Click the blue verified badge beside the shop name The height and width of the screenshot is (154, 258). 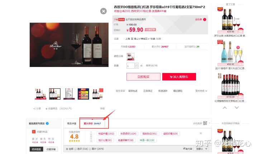47,123
